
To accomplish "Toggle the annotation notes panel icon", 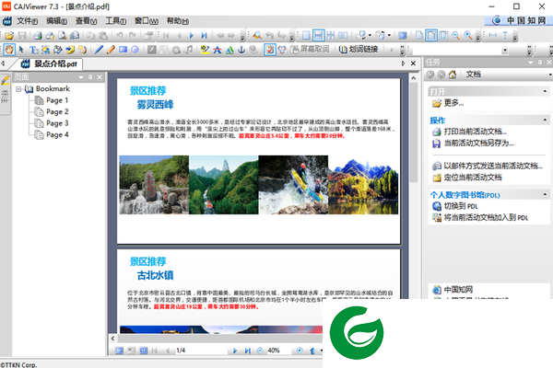I will (270, 50).
